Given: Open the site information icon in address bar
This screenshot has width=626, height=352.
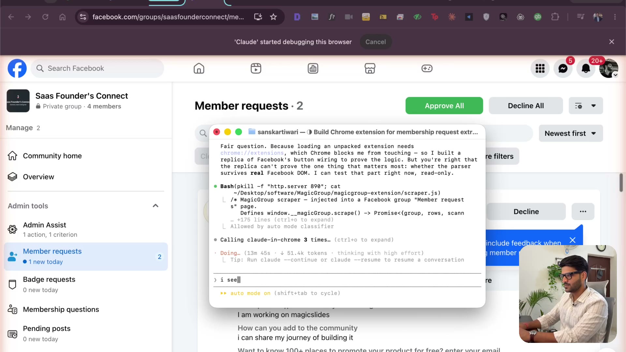Looking at the screenshot, I should tap(83, 17).
